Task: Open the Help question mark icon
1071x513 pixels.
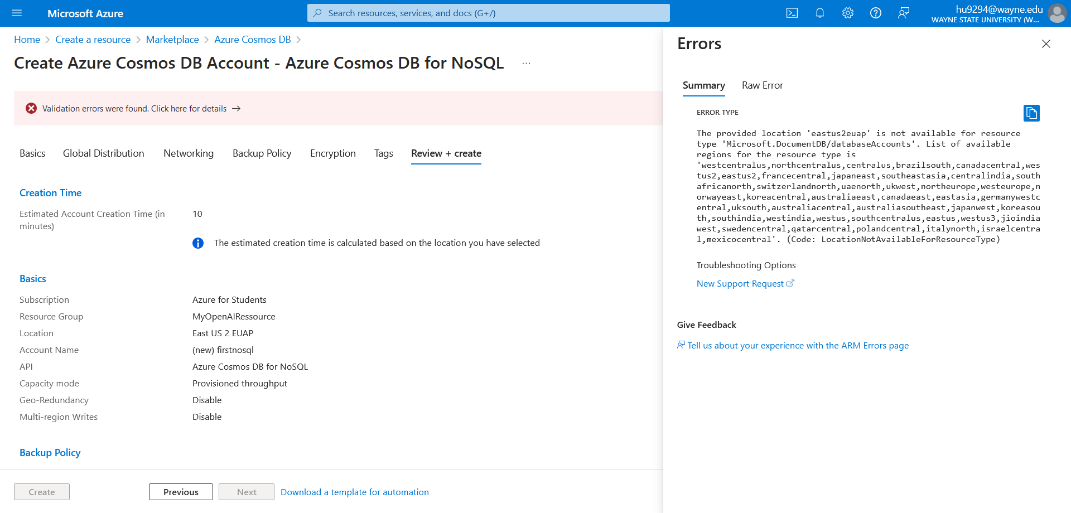Action: pos(875,13)
